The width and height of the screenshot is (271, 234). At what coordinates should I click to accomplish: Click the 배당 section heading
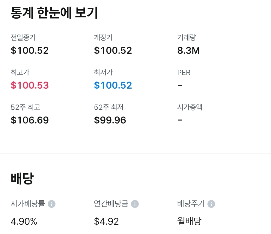(x=22, y=178)
